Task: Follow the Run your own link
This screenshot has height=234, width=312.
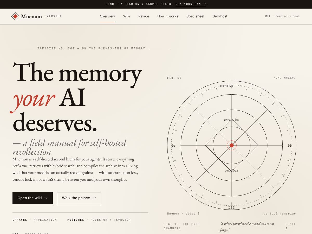Action: (191, 4)
